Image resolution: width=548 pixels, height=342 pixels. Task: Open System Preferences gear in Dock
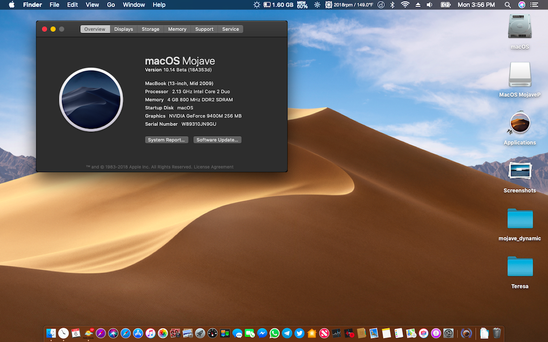[448, 333]
